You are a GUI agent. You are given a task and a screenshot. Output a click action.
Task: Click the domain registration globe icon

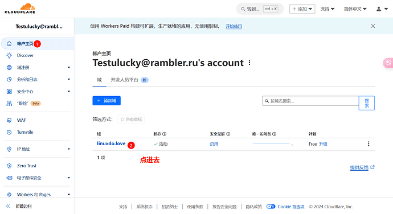click(x=9, y=67)
